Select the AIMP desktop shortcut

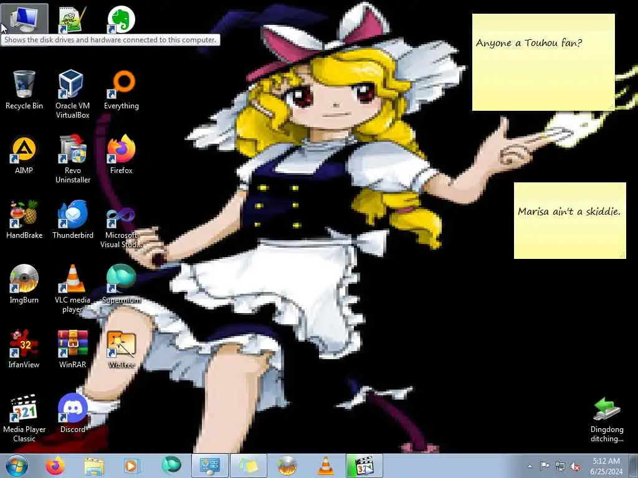(24, 154)
